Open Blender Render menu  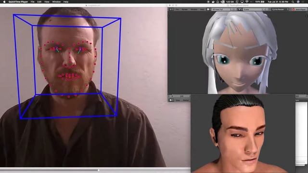pos(184,10)
